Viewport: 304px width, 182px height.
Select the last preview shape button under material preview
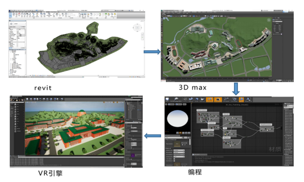pos(189,133)
